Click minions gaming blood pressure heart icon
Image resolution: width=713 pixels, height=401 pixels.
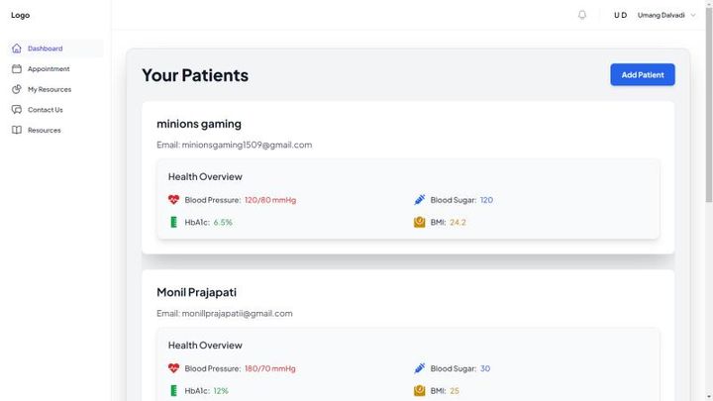point(173,200)
